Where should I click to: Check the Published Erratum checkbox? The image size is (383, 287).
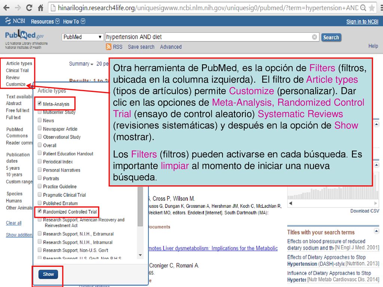40,203
